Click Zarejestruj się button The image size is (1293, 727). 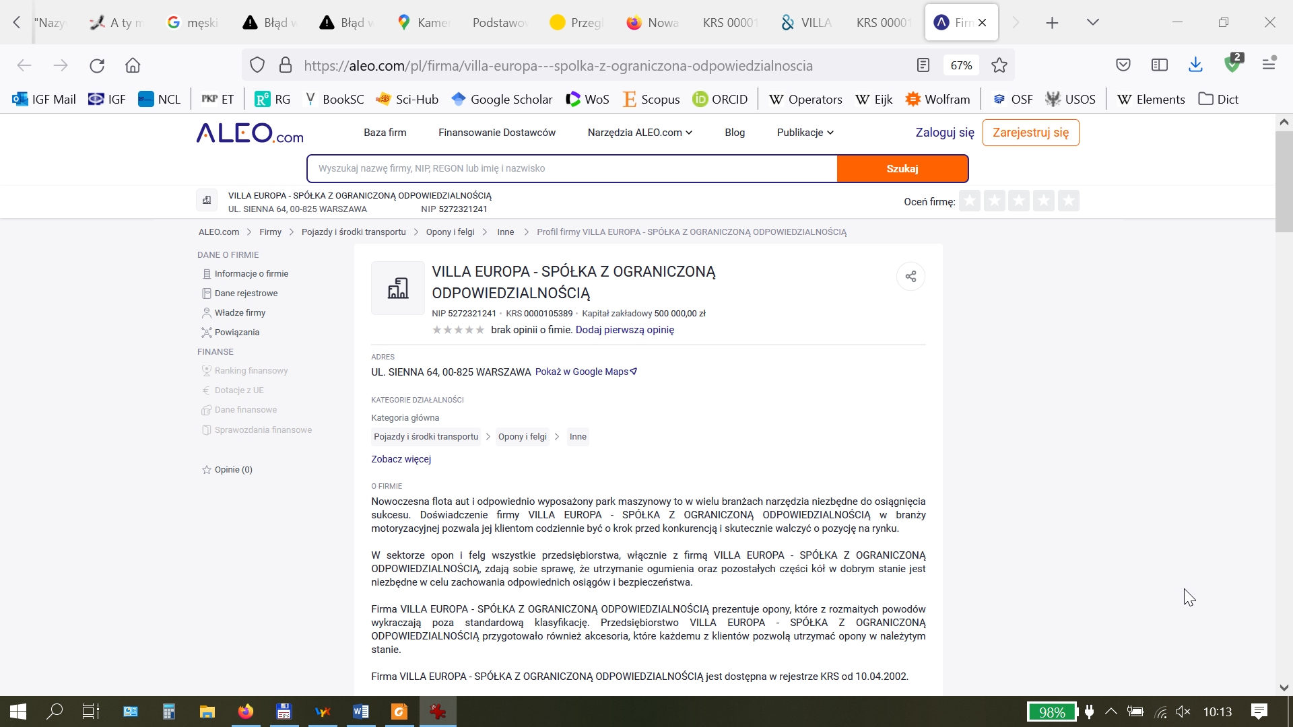[x=1030, y=133]
